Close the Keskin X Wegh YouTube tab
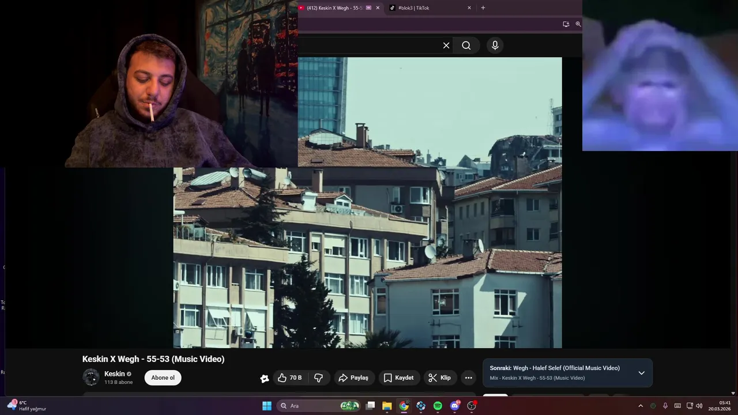 click(378, 8)
